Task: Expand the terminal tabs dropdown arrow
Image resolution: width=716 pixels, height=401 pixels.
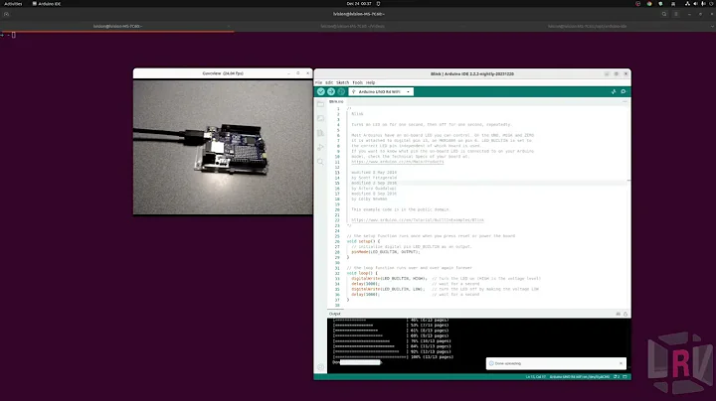Action: [x=712, y=27]
